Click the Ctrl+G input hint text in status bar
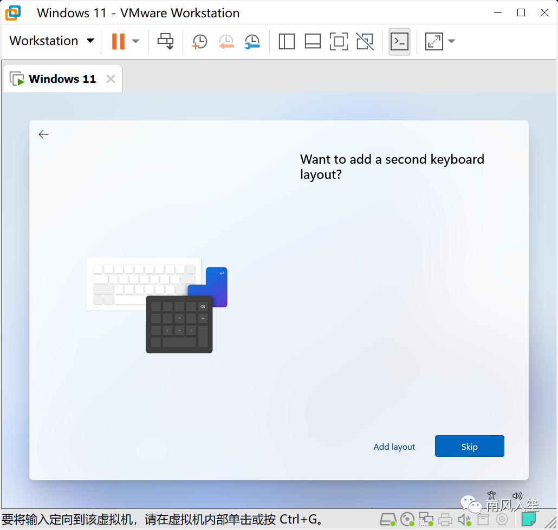558x530 pixels. [x=163, y=520]
